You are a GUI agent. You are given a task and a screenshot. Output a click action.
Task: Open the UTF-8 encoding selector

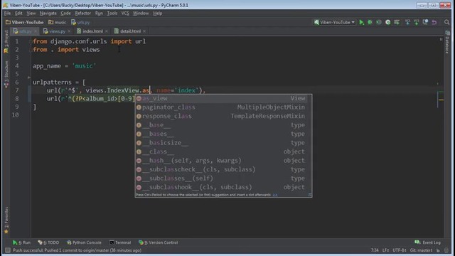click(x=400, y=250)
